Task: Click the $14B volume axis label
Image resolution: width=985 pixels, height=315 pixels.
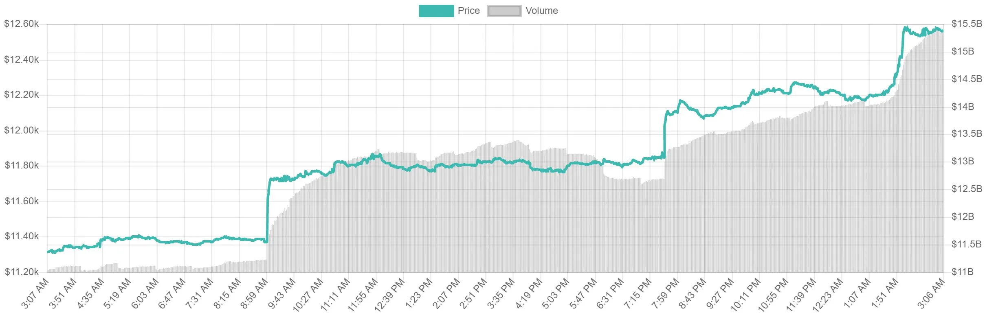Action: tap(963, 107)
